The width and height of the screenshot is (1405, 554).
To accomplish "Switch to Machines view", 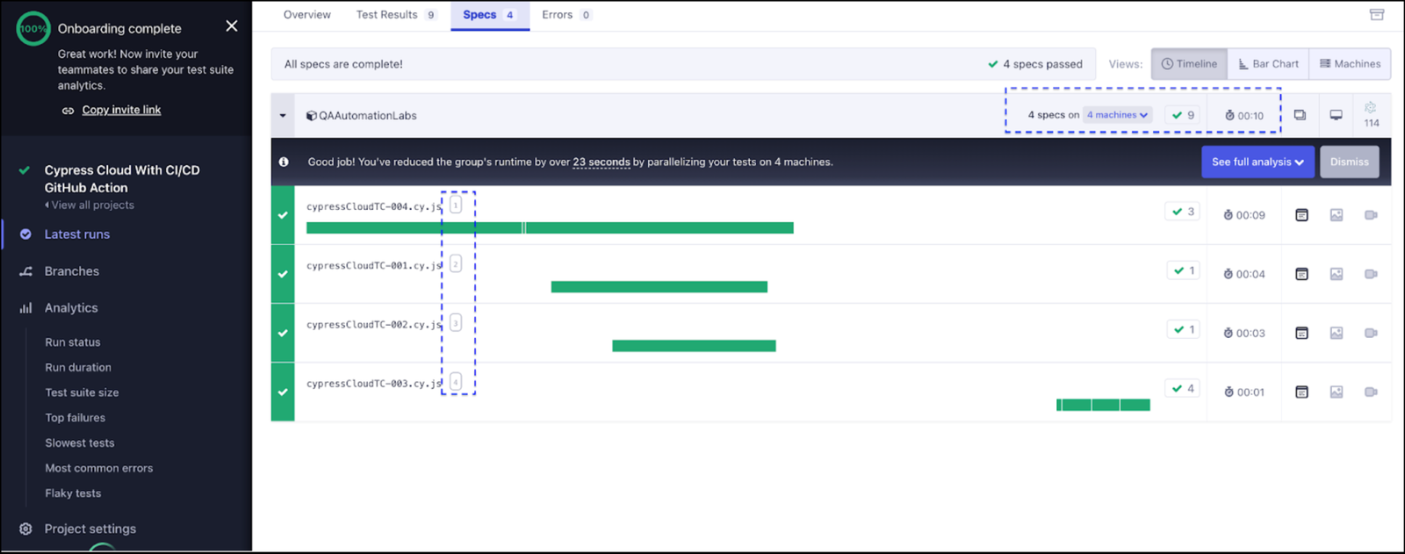I will 1350,64.
